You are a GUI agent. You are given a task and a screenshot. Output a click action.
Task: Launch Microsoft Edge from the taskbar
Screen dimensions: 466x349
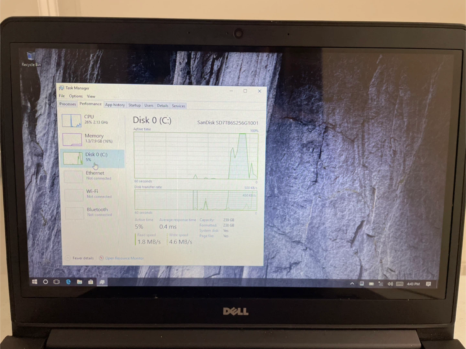tap(68, 282)
